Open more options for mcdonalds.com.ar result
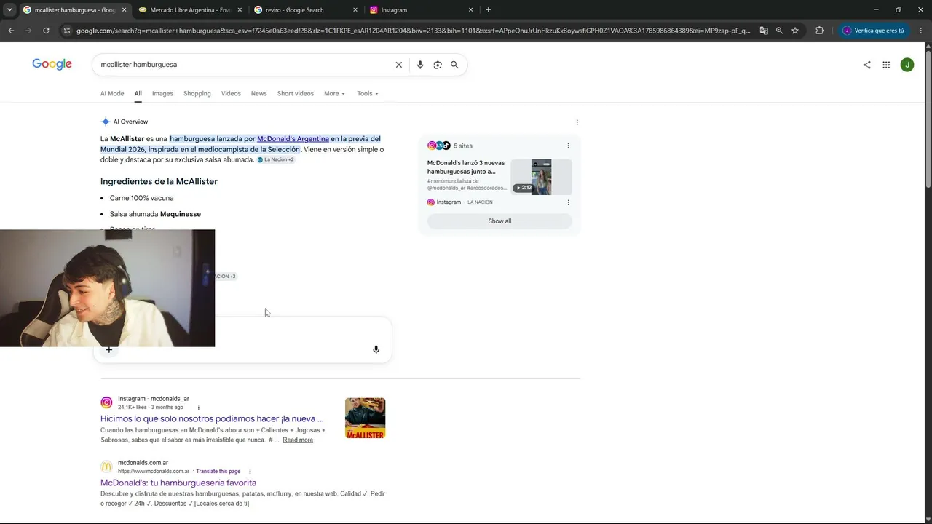Image resolution: width=932 pixels, height=524 pixels. coord(250,472)
